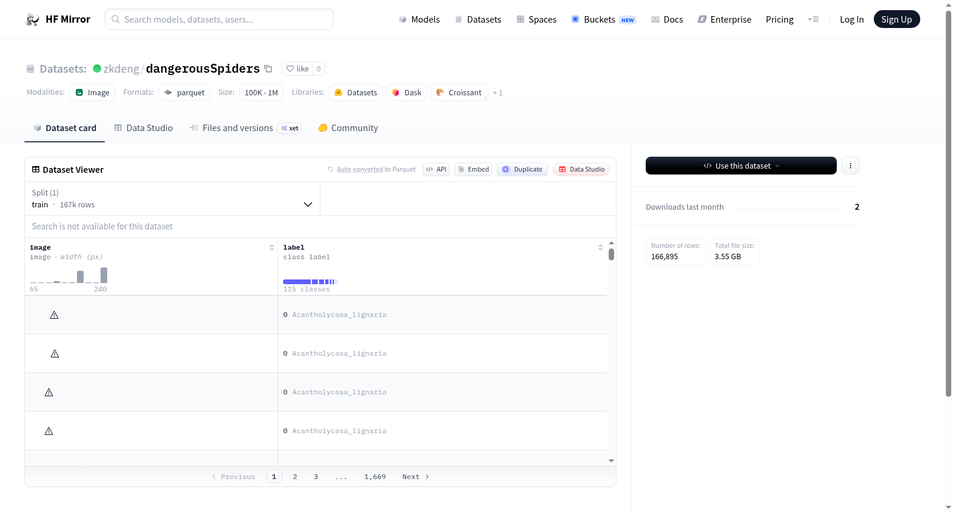The width and height of the screenshot is (953, 513).
Task: Open the Embed button
Action: click(x=474, y=169)
